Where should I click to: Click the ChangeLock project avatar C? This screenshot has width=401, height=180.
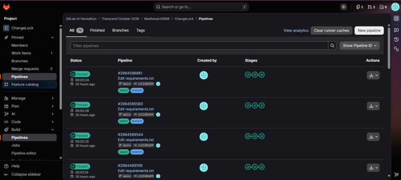click(x=6, y=28)
